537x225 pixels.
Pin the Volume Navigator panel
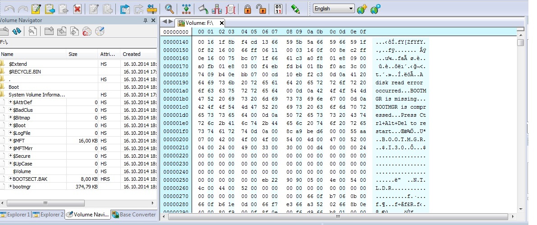[146, 21]
